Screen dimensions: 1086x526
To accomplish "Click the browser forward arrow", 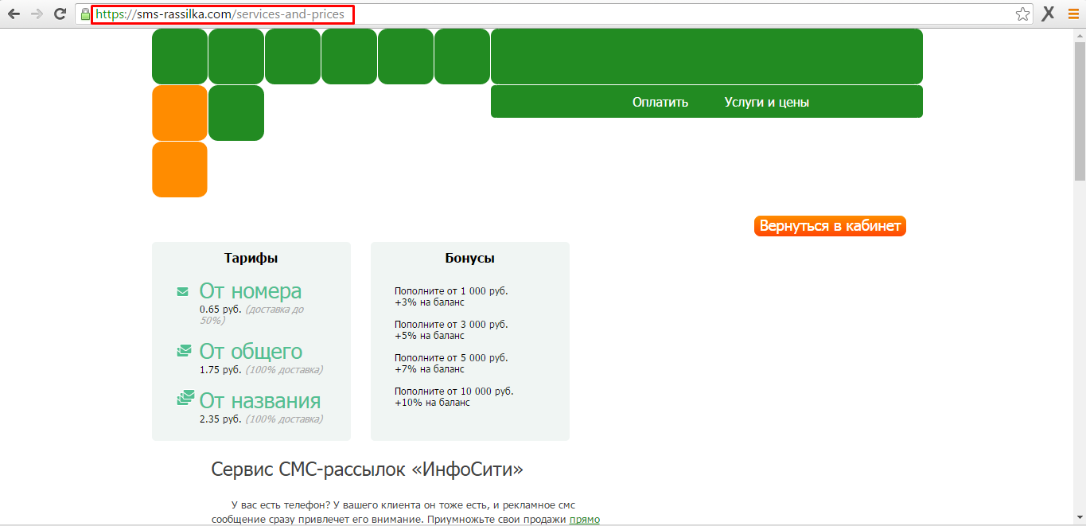I will tap(37, 14).
